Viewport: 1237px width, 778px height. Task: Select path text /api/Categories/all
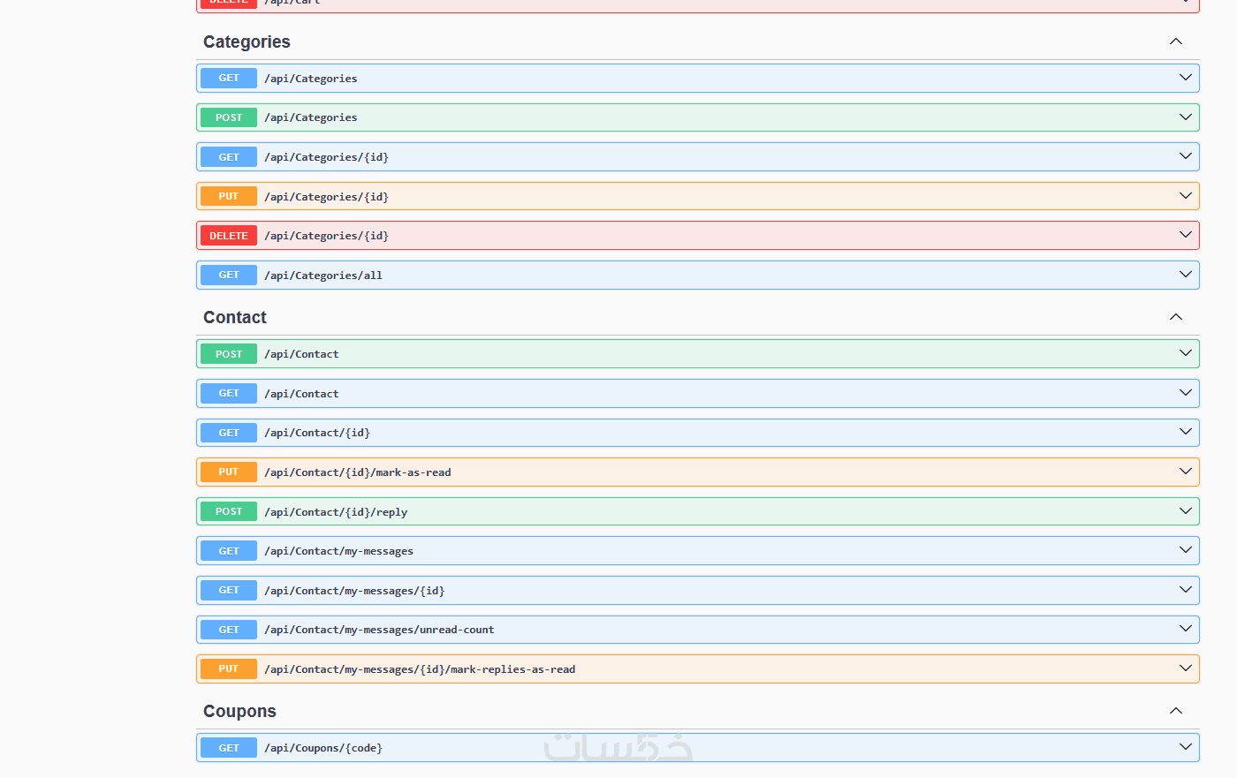click(323, 276)
